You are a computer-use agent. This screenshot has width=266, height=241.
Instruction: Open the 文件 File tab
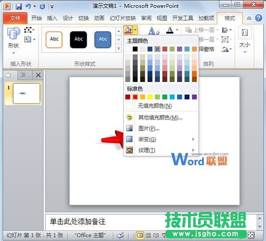tap(15, 18)
